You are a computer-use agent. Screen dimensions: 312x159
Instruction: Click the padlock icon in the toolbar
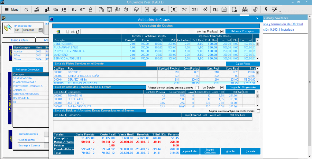tap(91, 10)
